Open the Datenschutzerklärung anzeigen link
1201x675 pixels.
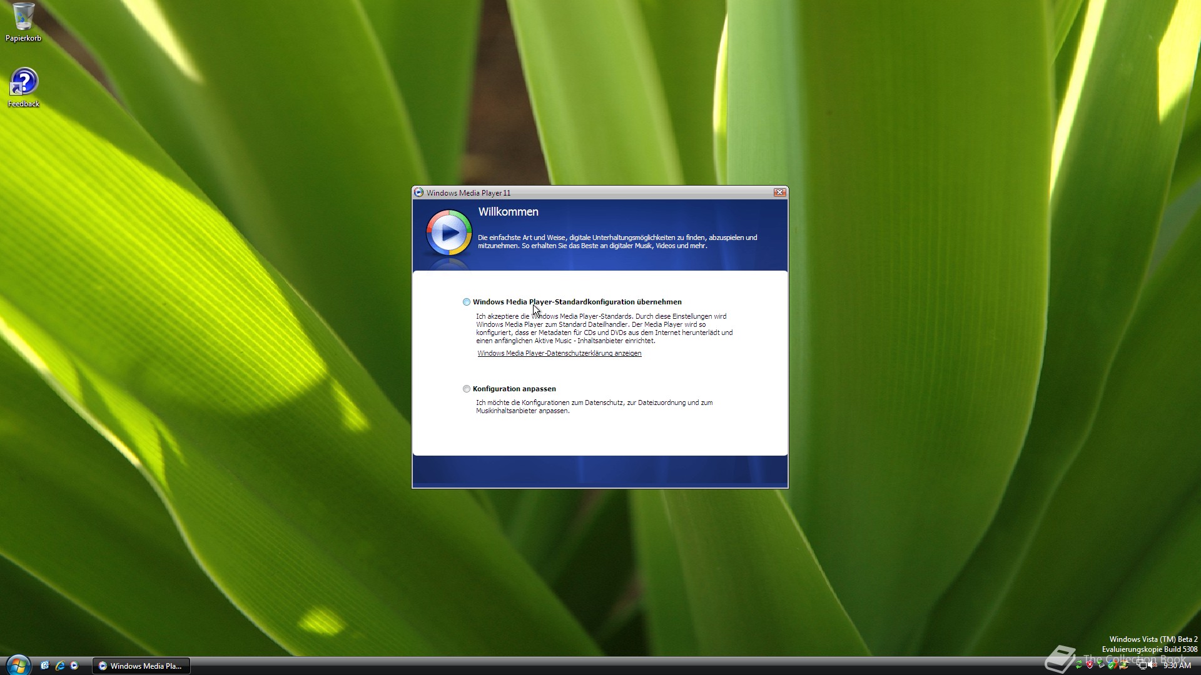[x=559, y=353]
